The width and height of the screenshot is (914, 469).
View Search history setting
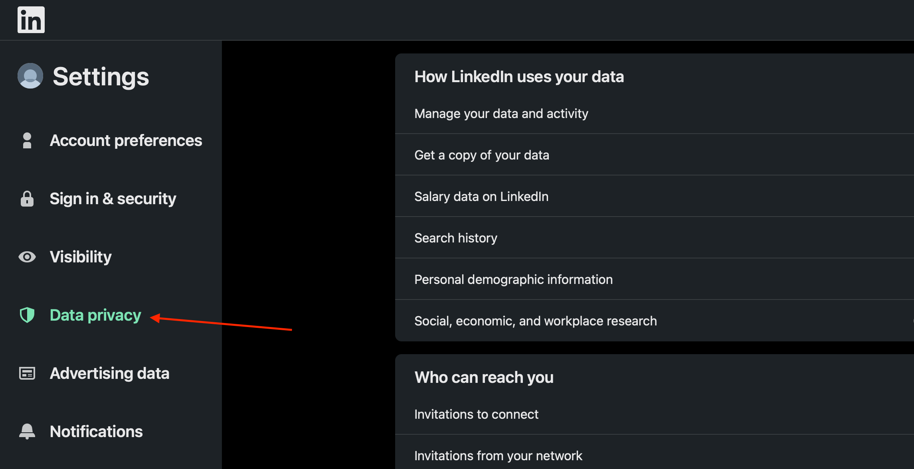(x=655, y=238)
